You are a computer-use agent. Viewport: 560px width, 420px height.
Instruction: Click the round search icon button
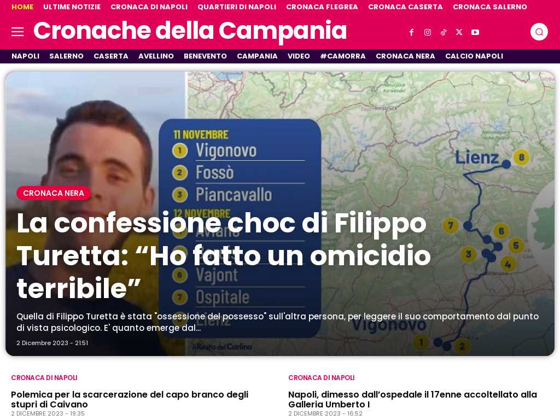(x=539, y=32)
